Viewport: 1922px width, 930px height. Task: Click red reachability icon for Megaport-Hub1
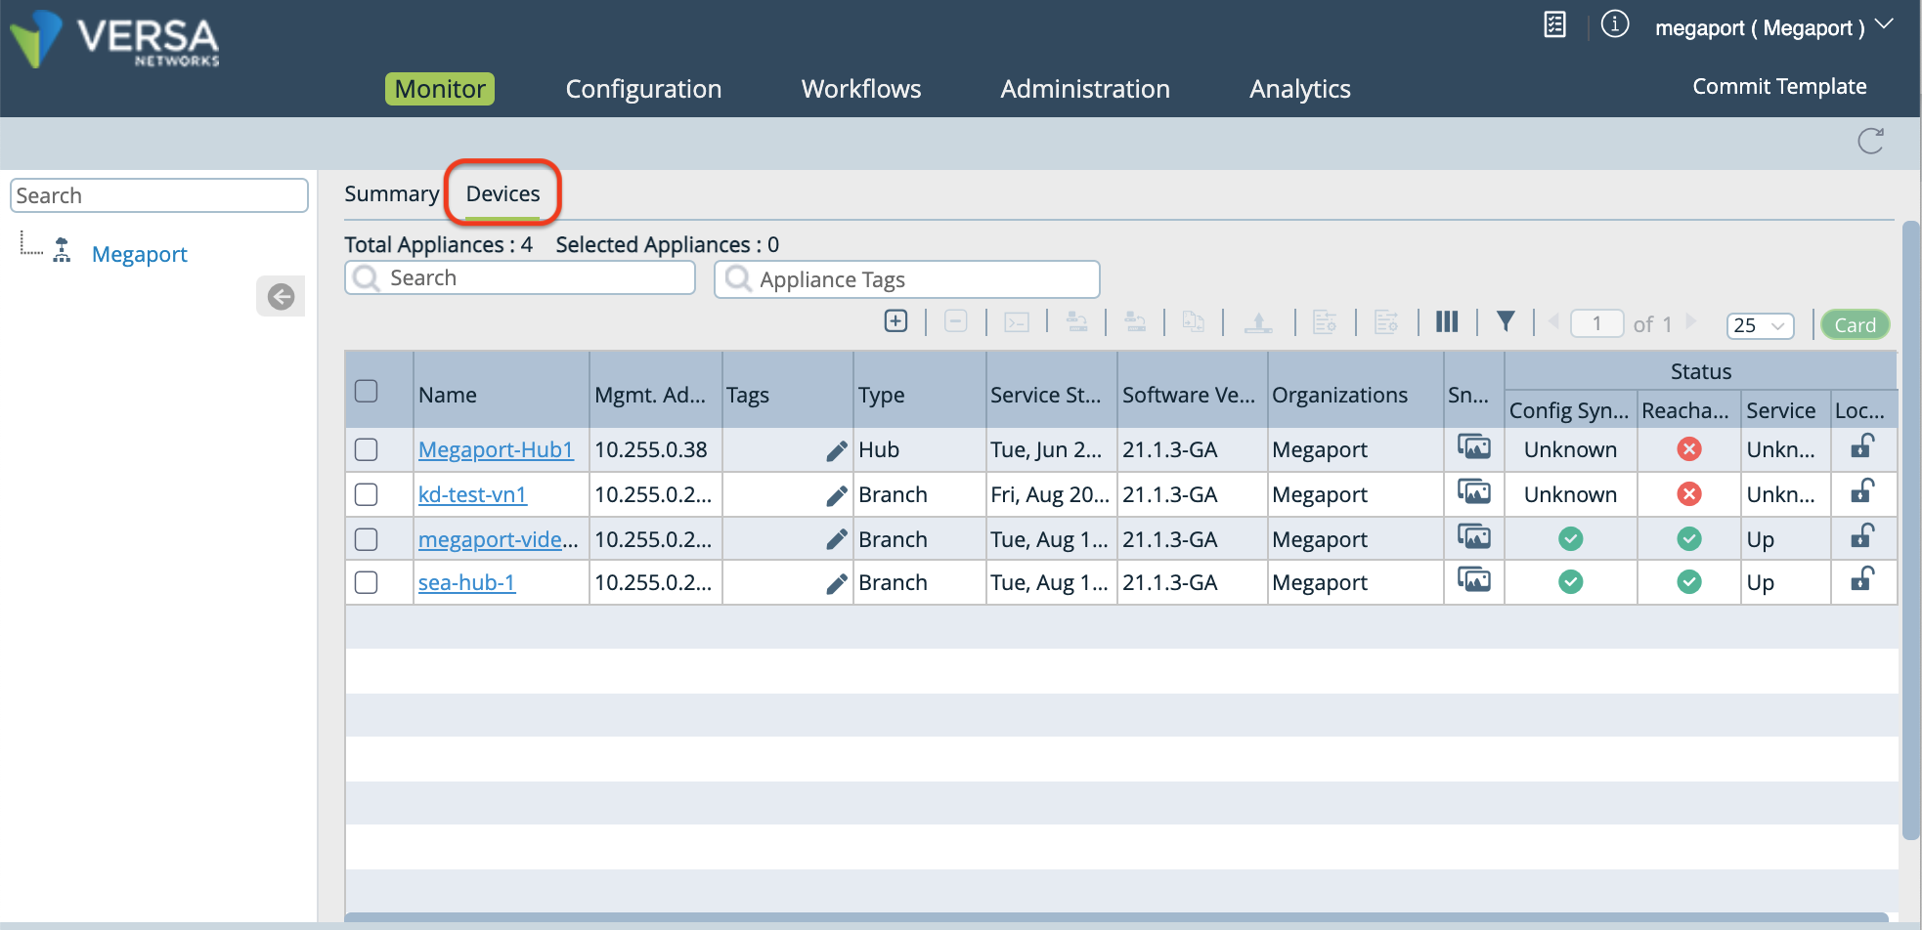(x=1689, y=449)
